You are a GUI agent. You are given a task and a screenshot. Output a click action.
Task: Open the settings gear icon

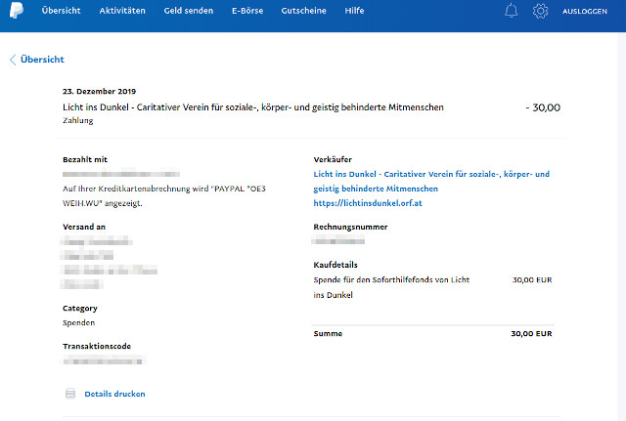tap(540, 11)
